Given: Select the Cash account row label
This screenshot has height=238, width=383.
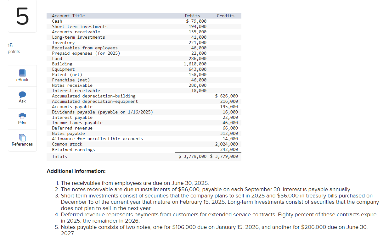Looking at the screenshot, I should coord(57,21).
